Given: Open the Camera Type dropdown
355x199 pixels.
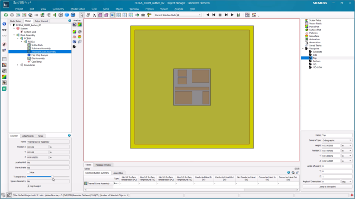Looking at the screenshot, I should [337, 140].
